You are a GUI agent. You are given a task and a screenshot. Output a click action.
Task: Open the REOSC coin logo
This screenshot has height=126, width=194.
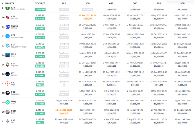(x=8, y=27)
